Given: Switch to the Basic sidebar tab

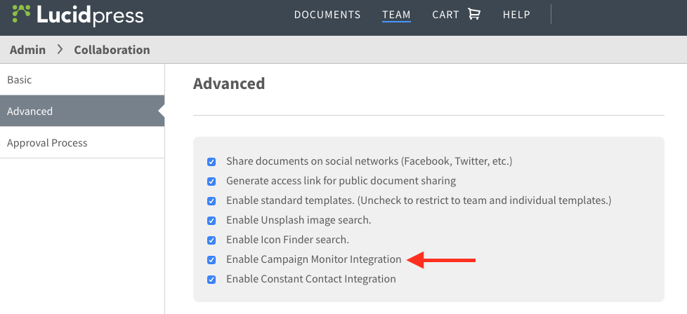Looking at the screenshot, I should coord(82,80).
